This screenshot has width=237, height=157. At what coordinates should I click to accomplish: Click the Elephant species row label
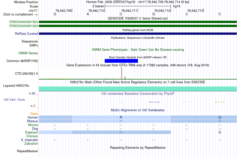31,132
